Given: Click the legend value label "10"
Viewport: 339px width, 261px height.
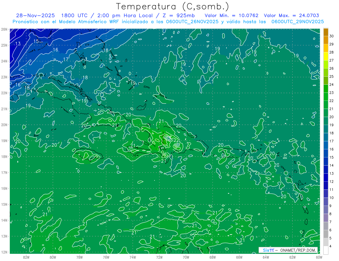Looking at the screenshot, I should pos(332,198).
